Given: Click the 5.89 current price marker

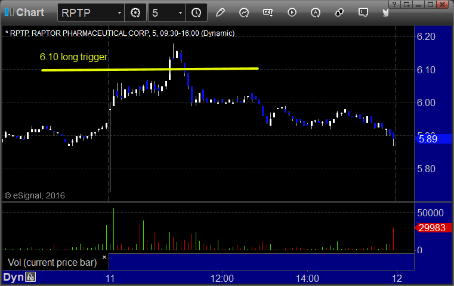Looking at the screenshot, I should click(x=433, y=139).
